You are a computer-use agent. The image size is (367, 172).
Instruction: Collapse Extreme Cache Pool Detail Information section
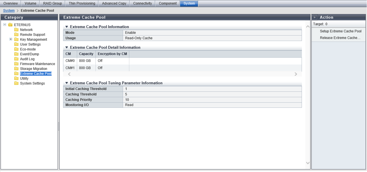[67, 48]
